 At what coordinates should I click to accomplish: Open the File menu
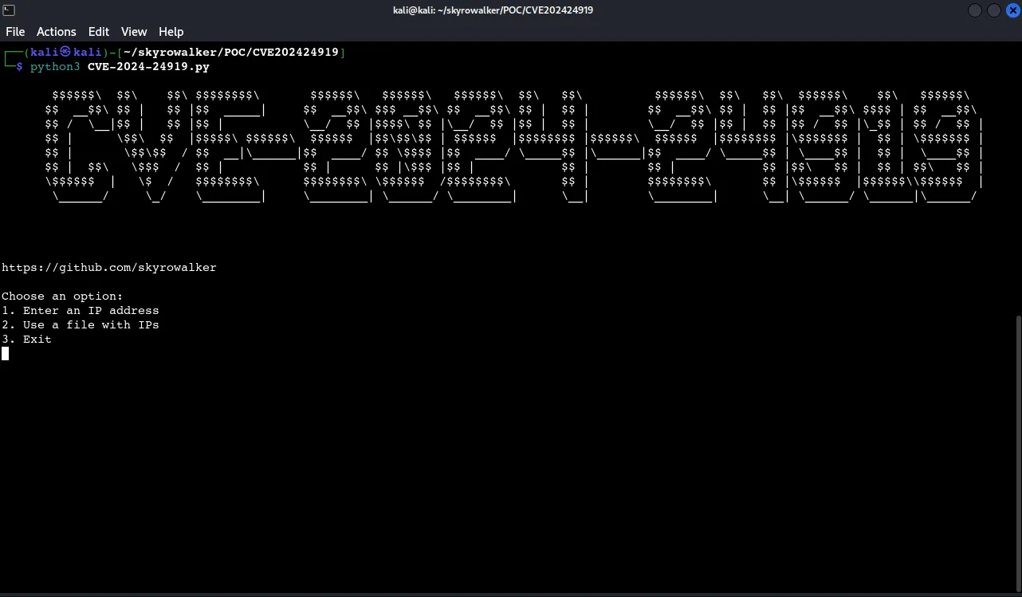tap(15, 32)
